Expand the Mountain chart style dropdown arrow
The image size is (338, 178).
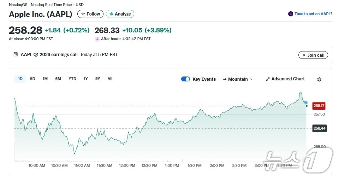(251, 79)
